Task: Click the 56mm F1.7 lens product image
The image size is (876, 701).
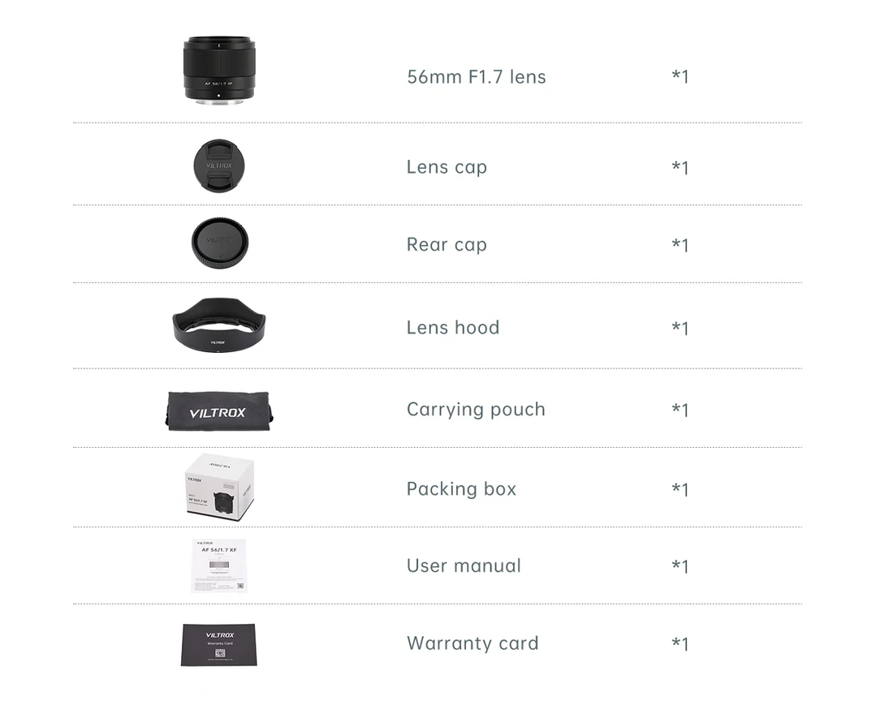Action: coord(219,70)
